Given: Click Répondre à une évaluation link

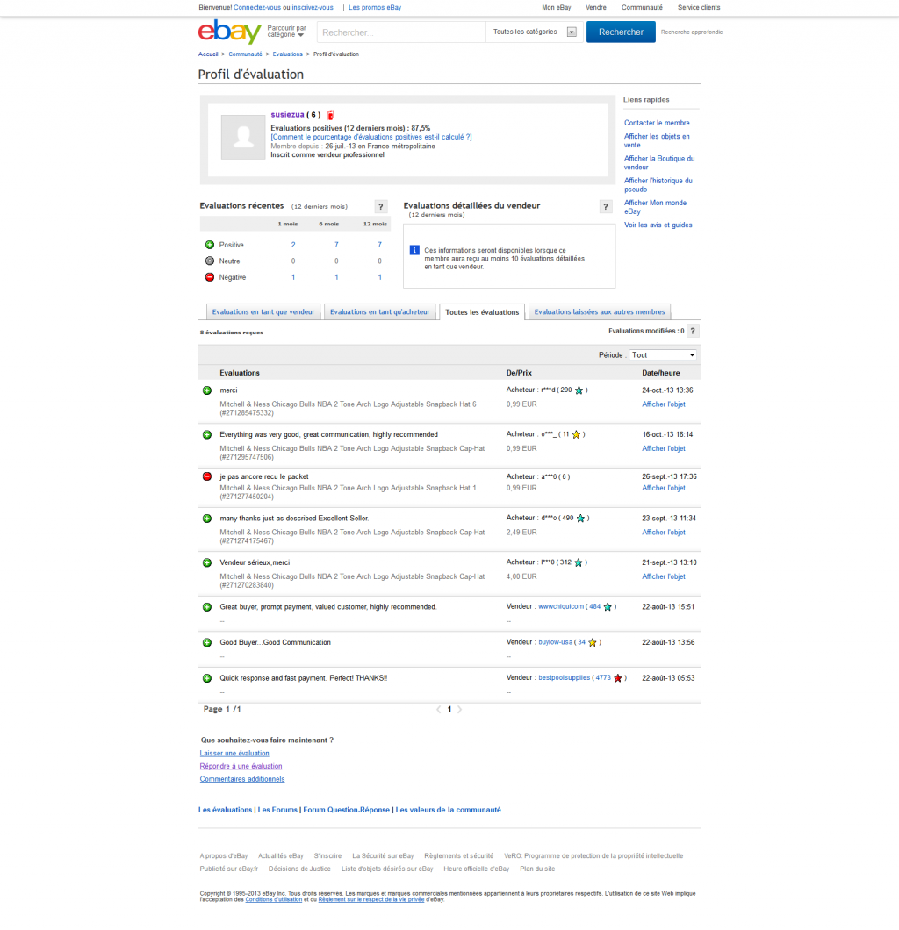Looking at the screenshot, I should click(x=241, y=766).
